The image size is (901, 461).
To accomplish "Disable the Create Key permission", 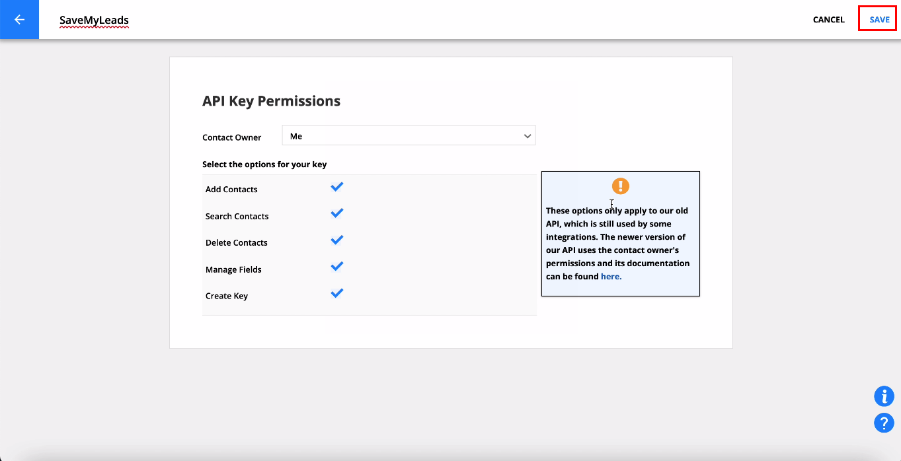I will [x=337, y=293].
